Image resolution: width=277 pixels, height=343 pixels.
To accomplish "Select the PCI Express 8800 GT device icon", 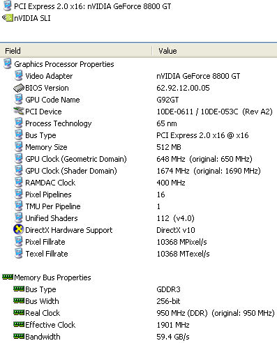I will click(7, 6).
